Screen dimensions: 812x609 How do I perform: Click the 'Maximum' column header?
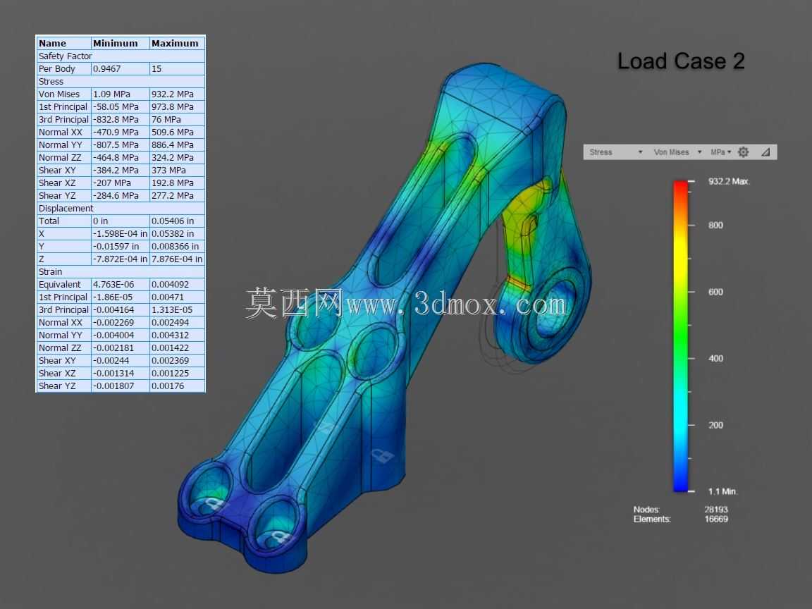point(177,44)
